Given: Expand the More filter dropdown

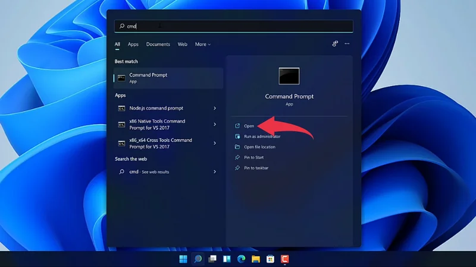Looking at the screenshot, I should [202, 44].
